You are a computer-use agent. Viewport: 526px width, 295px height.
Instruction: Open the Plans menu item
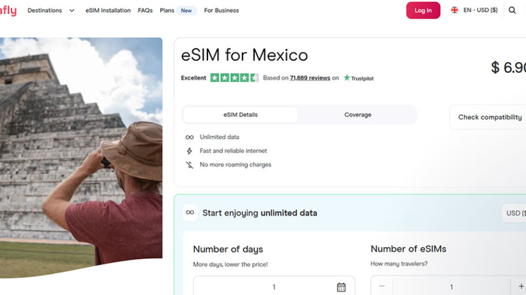pos(167,10)
